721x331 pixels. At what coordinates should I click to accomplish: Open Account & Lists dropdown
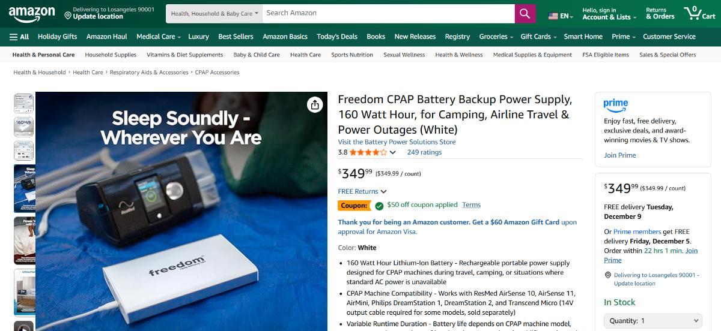click(x=609, y=13)
